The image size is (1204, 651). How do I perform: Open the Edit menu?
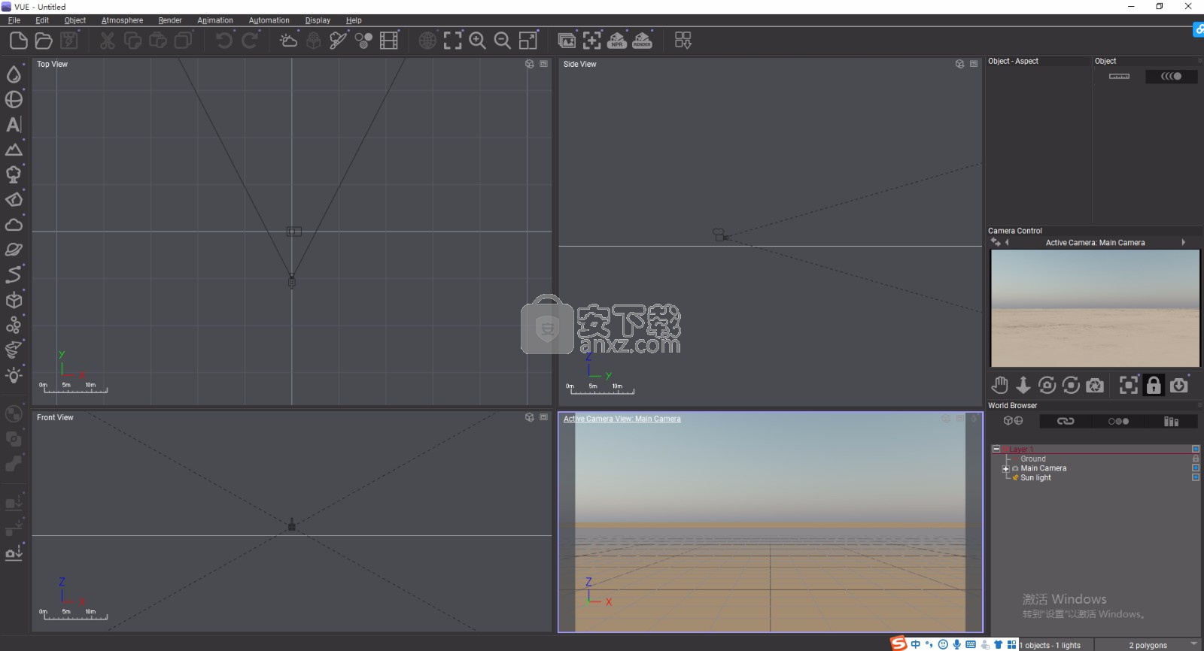coord(42,20)
